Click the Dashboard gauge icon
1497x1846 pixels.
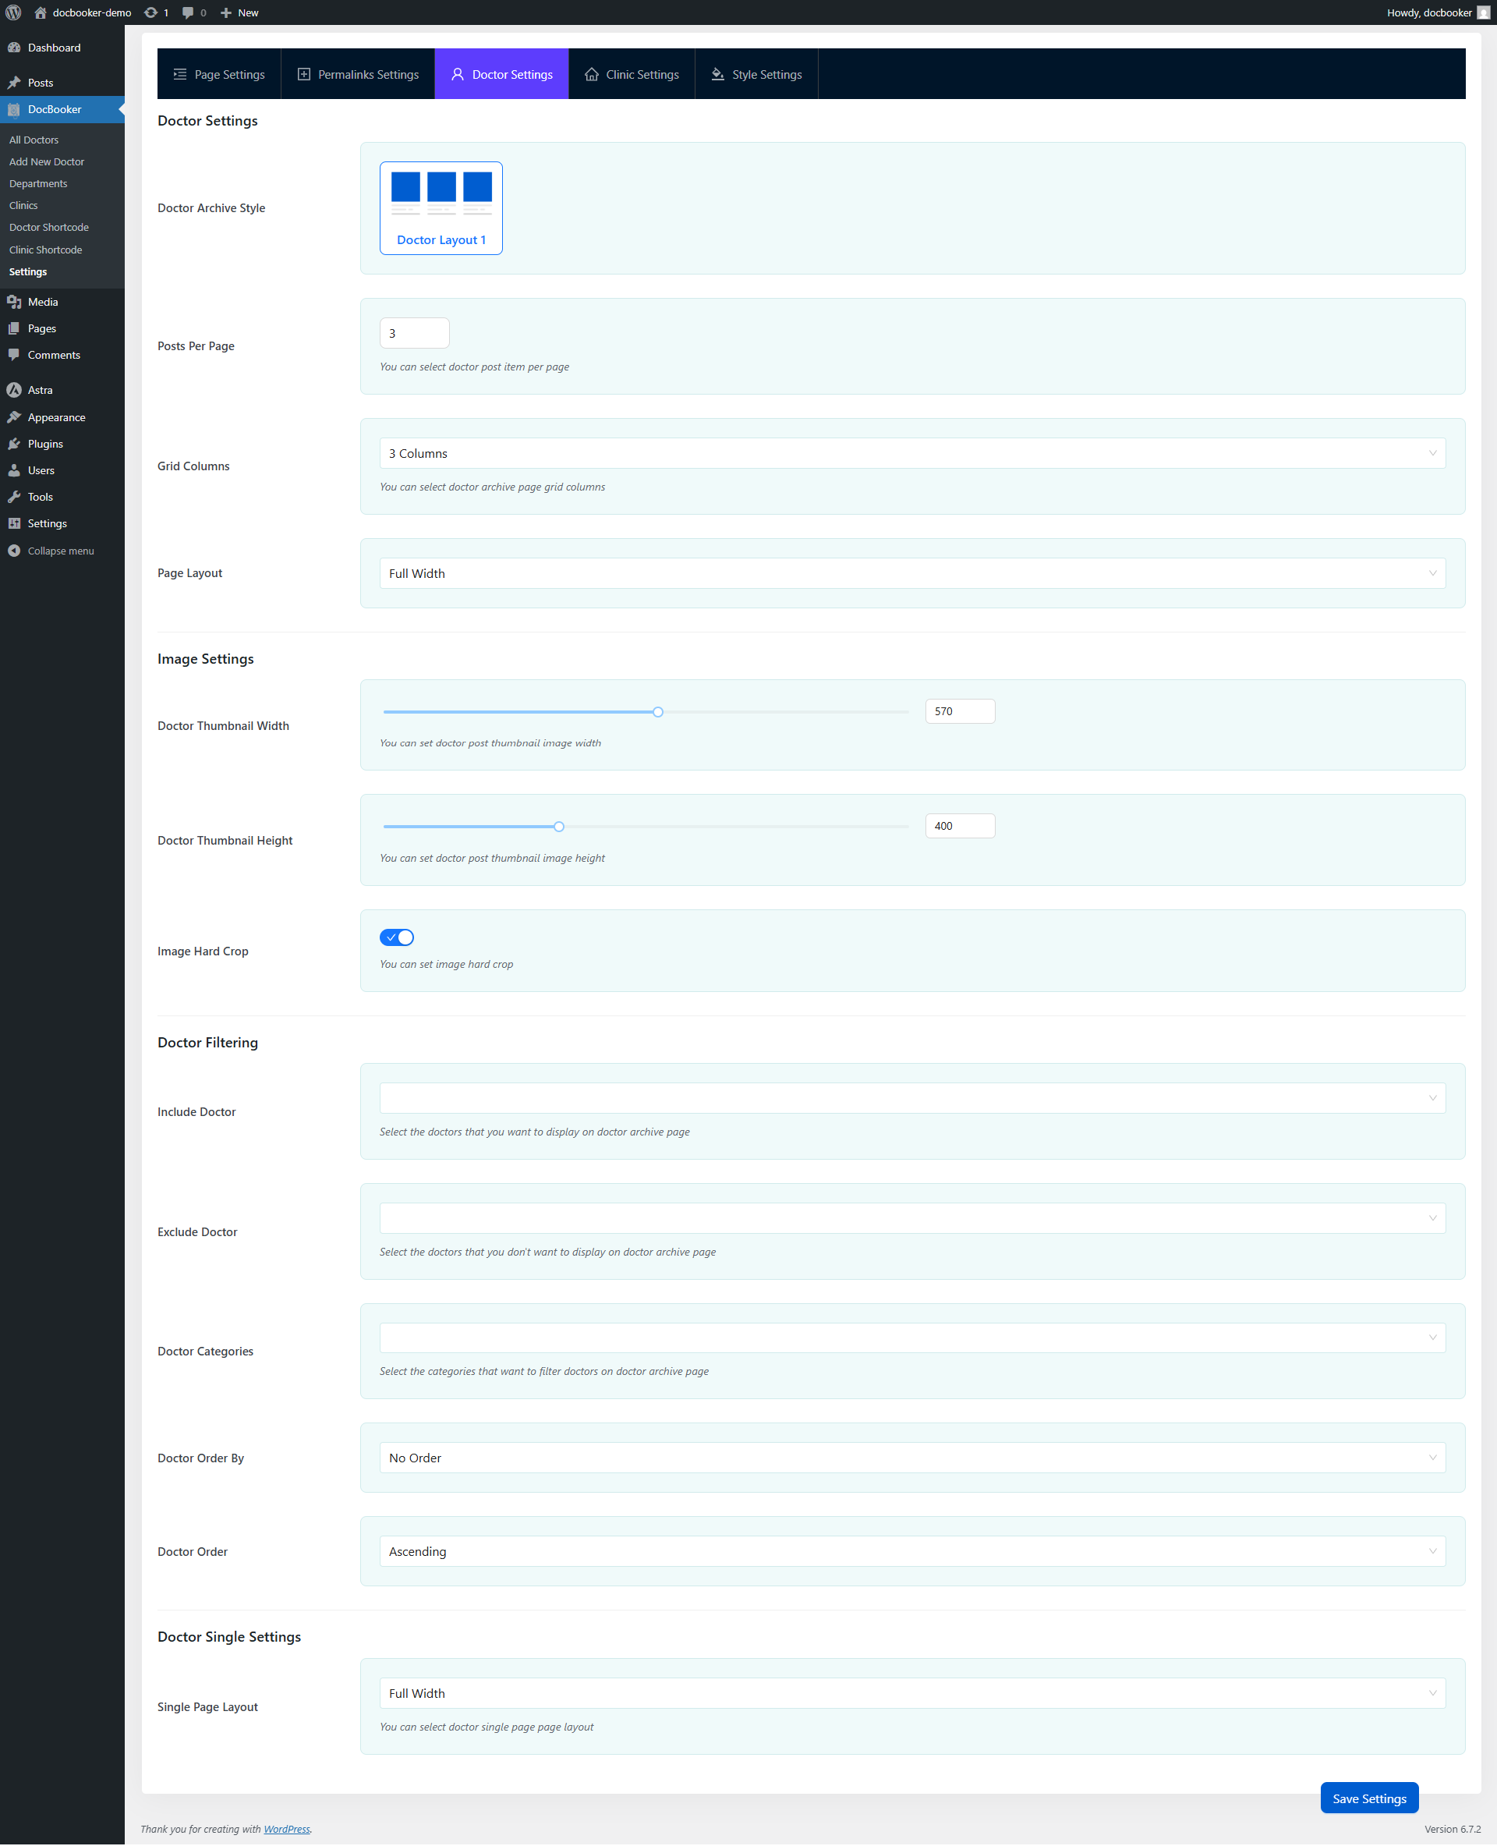tap(14, 48)
